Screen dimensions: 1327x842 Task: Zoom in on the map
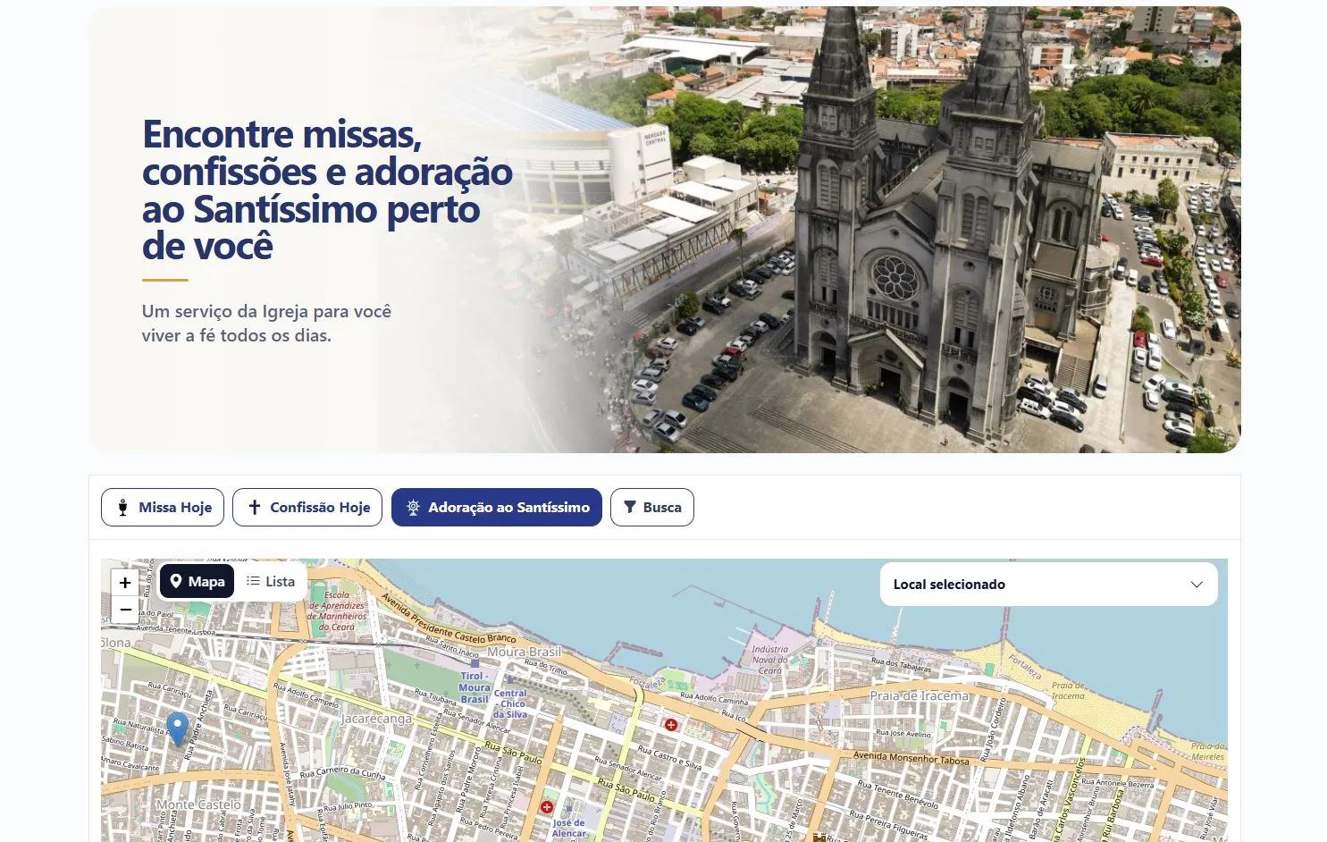click(125, 583)
